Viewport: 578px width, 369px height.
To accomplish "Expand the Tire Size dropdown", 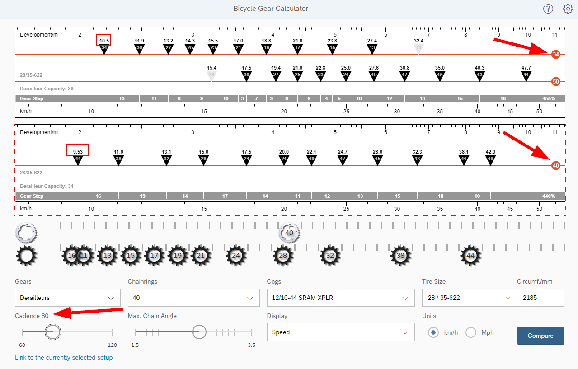I will [469, 298].
